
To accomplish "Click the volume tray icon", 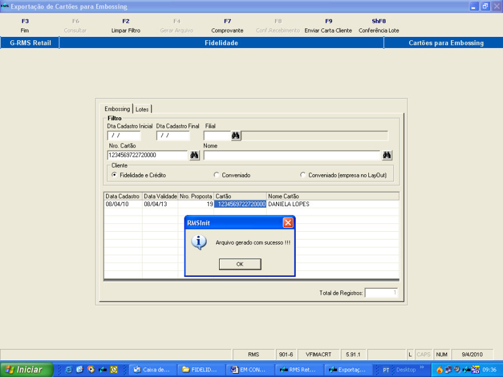I will [457, 370].
